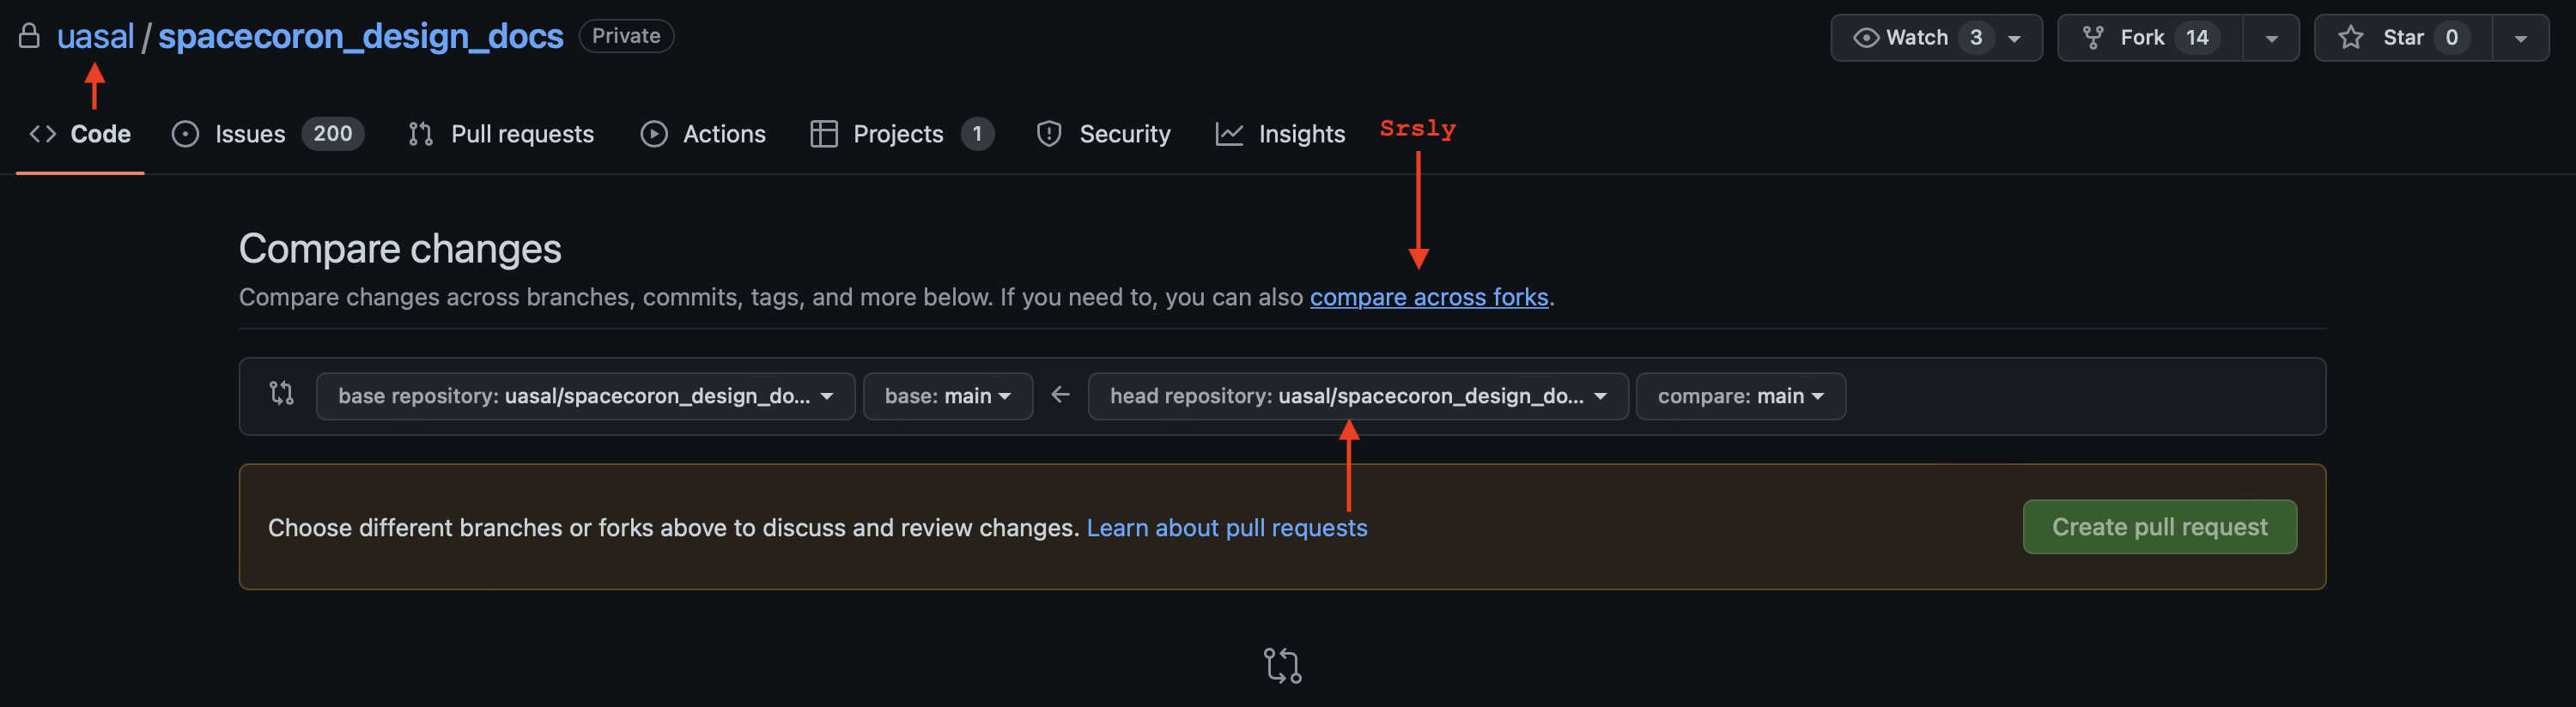Click the pull request icon below the banner
The width and height of the screenshot is (2576, 707).
(1283, 666)
